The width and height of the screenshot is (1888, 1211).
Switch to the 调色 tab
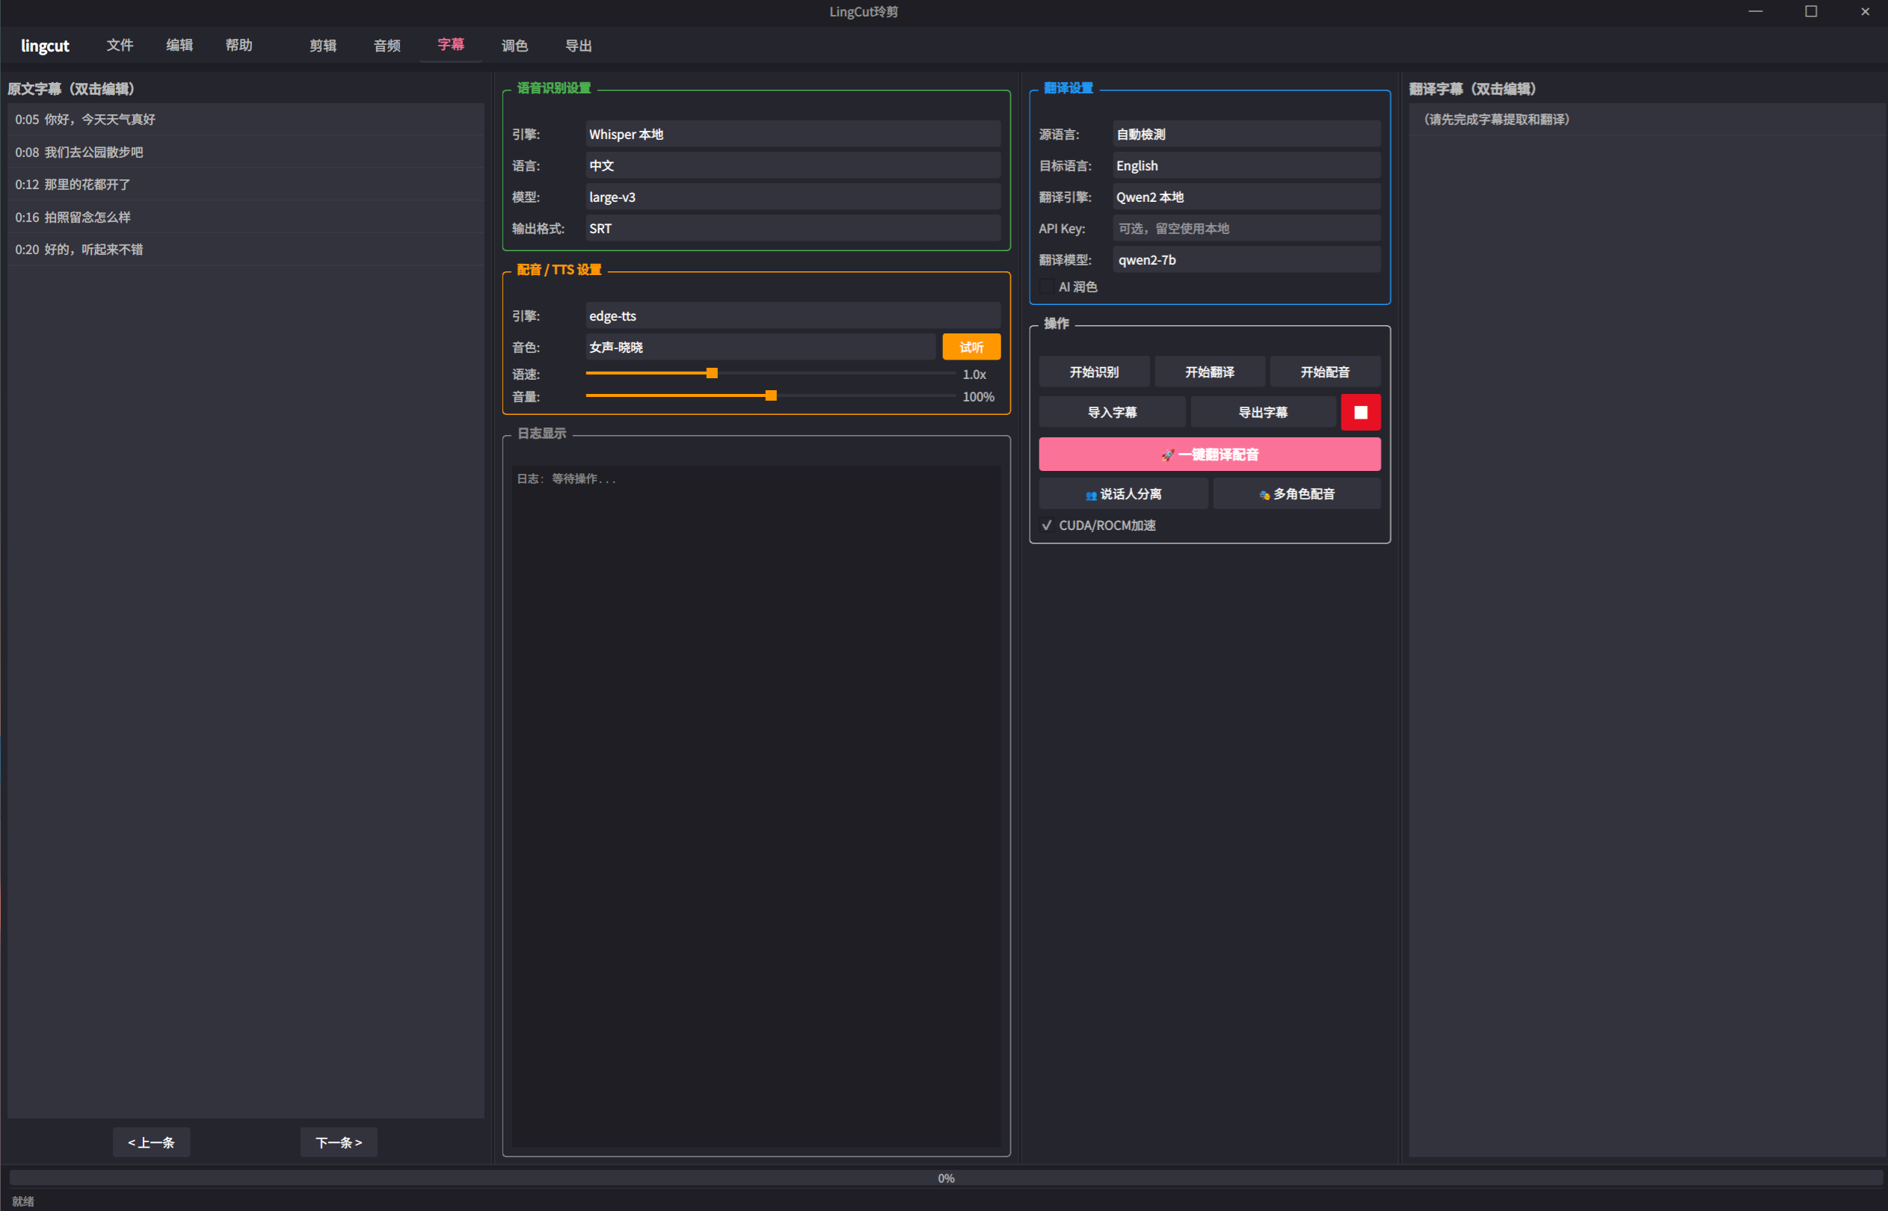point(514,46)
